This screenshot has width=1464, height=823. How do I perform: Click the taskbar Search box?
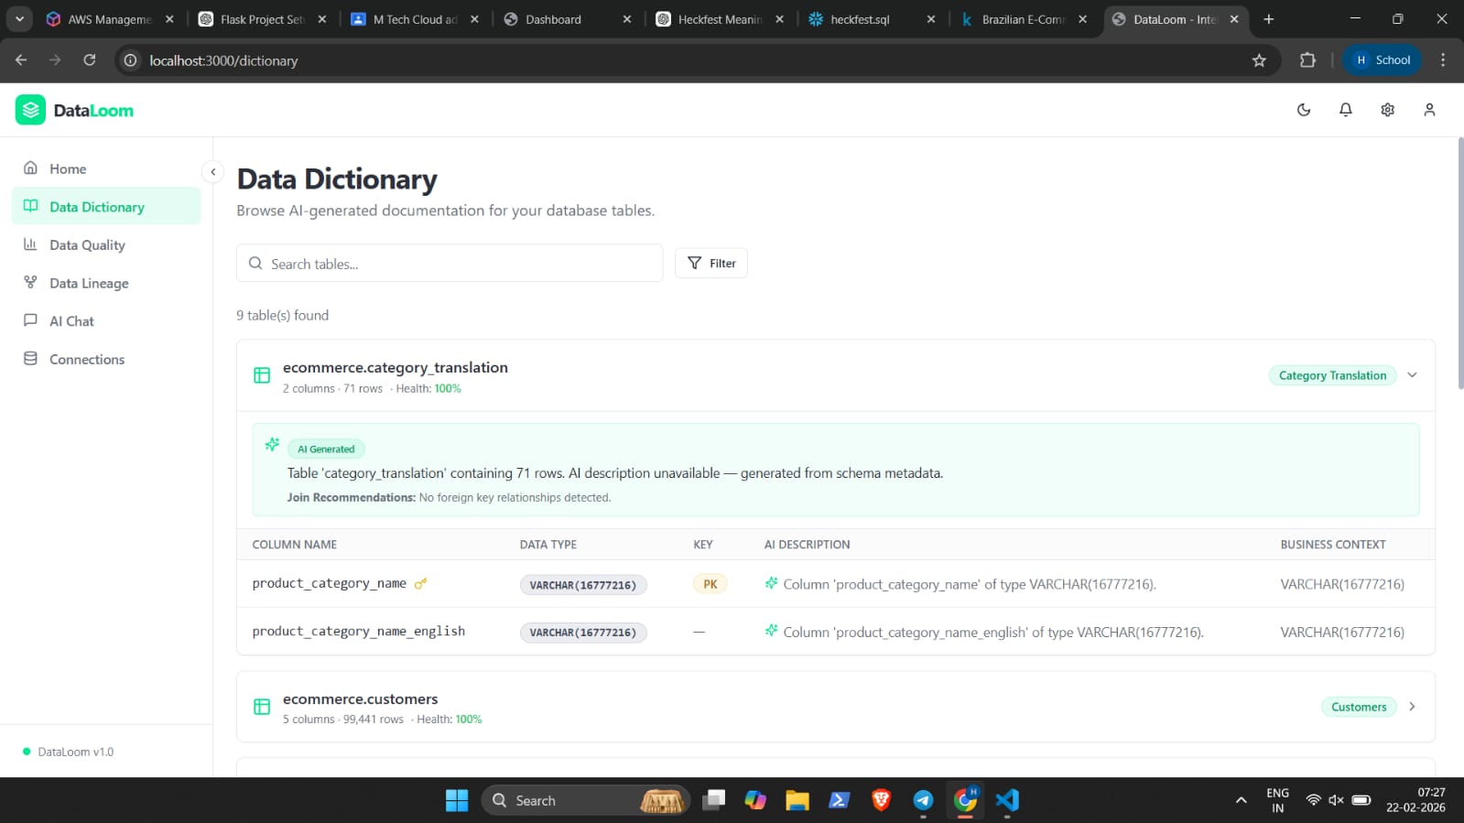click(x=586, y=801)
